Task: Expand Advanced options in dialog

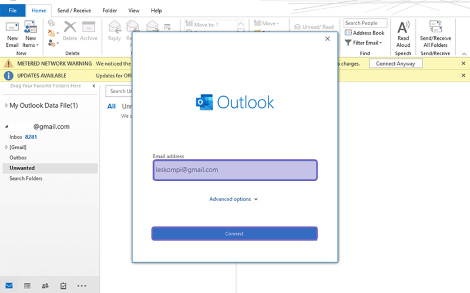Action: pos(233,199)
